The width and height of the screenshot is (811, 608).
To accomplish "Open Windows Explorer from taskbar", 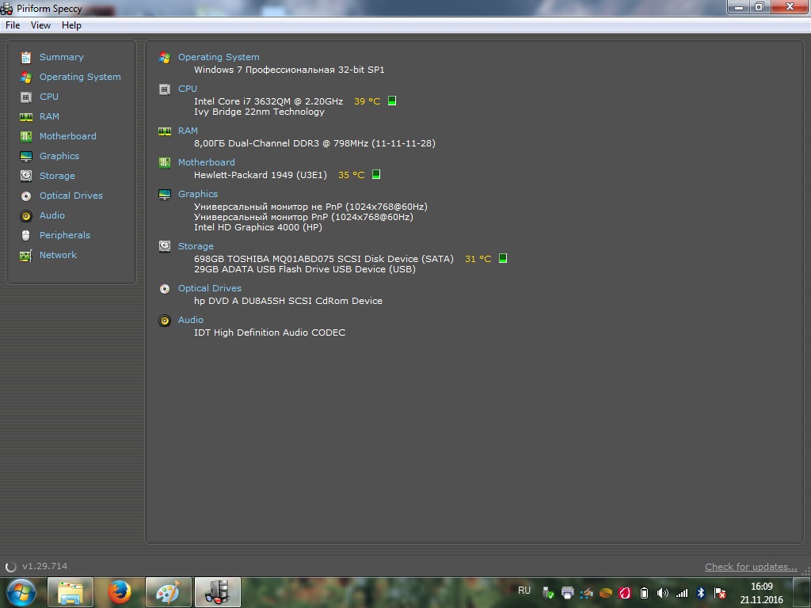I will [70, 592].
